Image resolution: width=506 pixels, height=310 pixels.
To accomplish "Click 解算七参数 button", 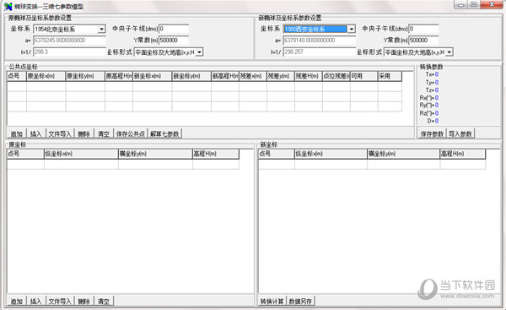I will pyautogui.click(x=164, y=133).
